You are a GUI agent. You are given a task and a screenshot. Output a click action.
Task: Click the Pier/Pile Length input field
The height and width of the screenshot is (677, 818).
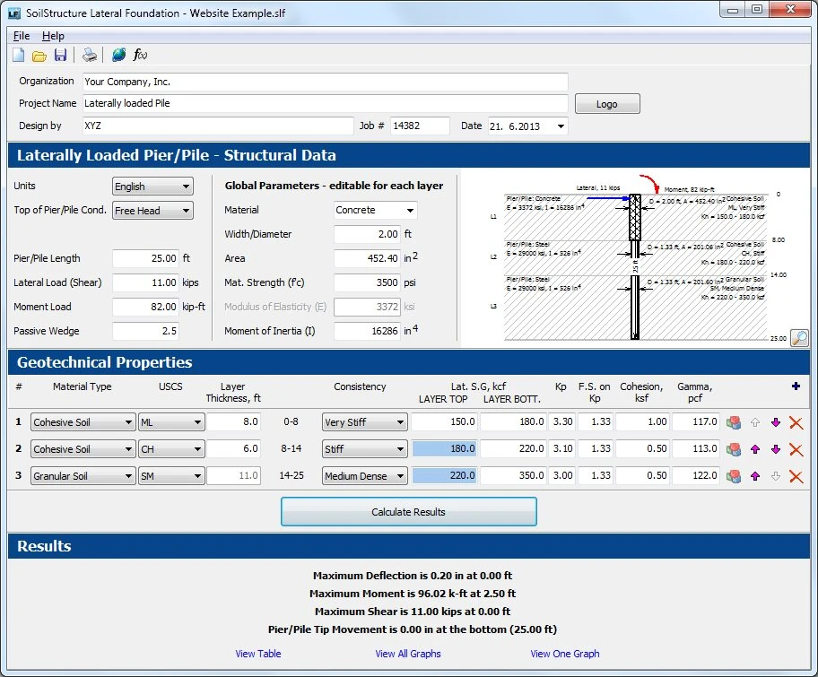145,259
